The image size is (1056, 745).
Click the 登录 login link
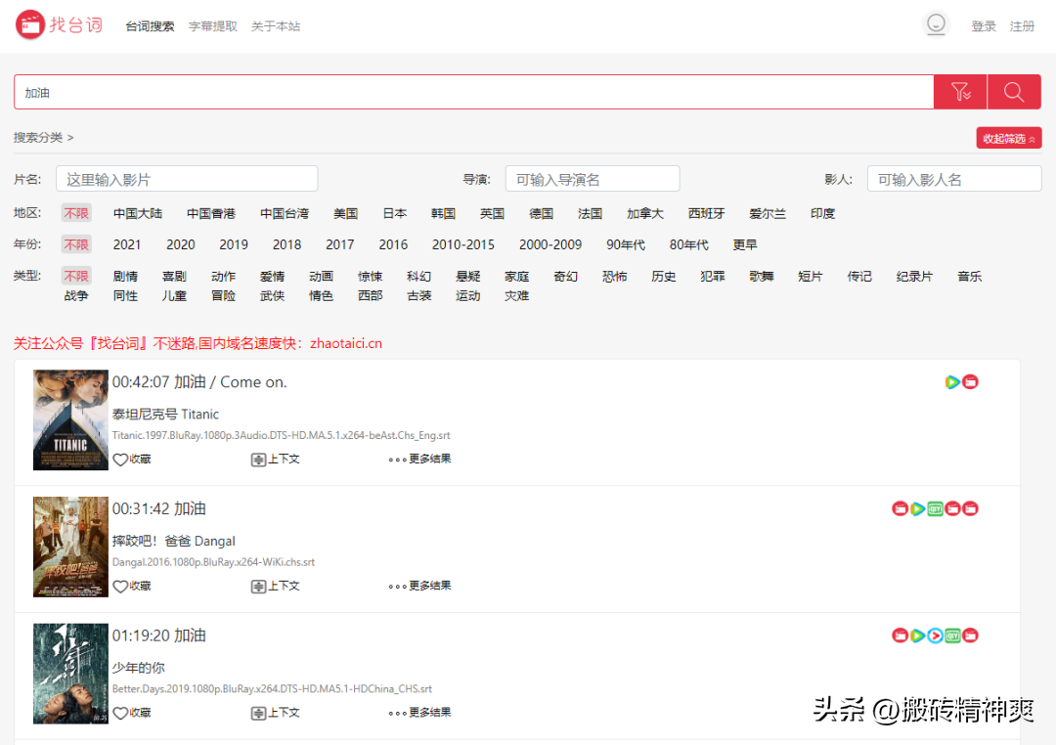click(984, 26)
